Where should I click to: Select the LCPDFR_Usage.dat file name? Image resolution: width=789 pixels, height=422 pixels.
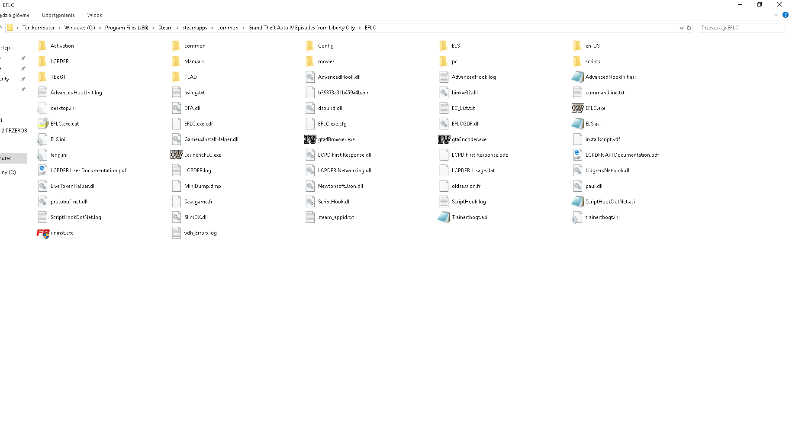(473, 171)
